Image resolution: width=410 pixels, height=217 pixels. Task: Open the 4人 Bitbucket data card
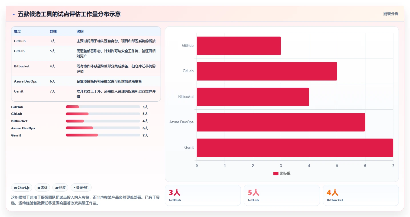coord(361,195)
